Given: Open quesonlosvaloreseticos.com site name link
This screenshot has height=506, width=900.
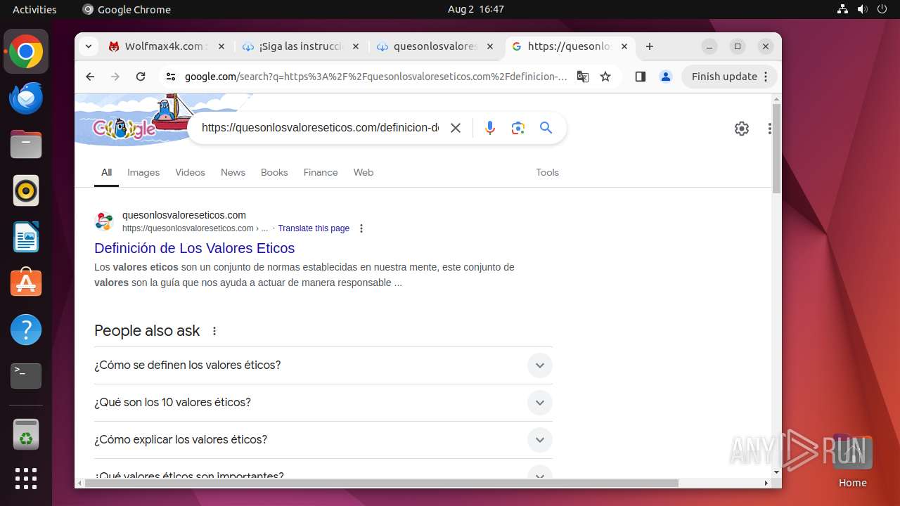Looking at the screenshot, I should [184, 215].
